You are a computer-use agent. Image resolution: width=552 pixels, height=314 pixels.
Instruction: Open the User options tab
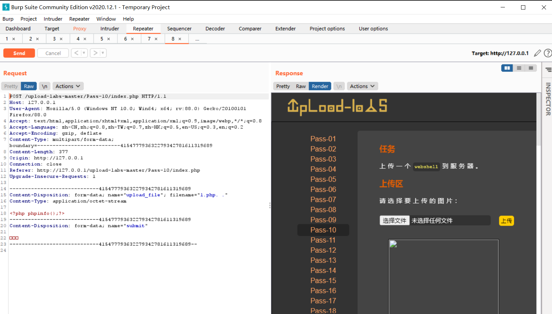point(373,29)
